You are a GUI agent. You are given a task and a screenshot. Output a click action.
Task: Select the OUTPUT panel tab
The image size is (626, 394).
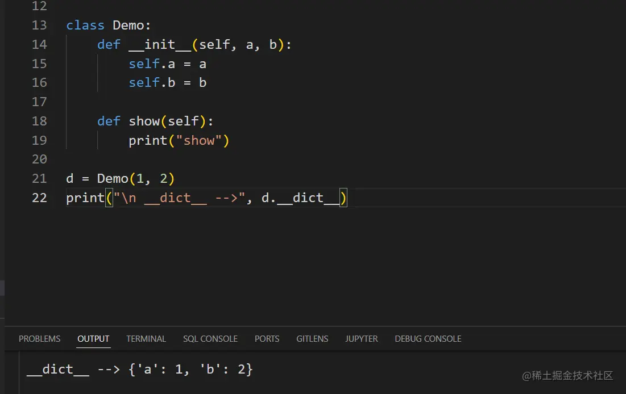pyautogui.click(x=93, y=338)
